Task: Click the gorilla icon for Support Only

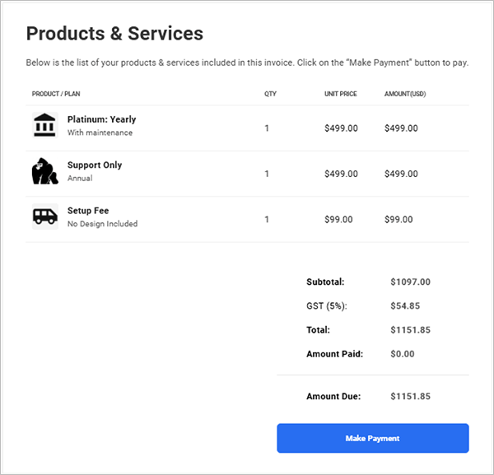Action: point(44,171)
